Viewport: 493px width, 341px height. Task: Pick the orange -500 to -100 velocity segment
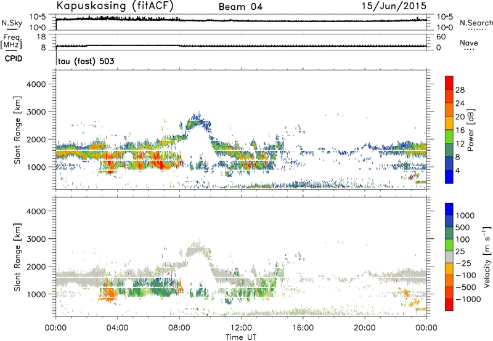449,281
